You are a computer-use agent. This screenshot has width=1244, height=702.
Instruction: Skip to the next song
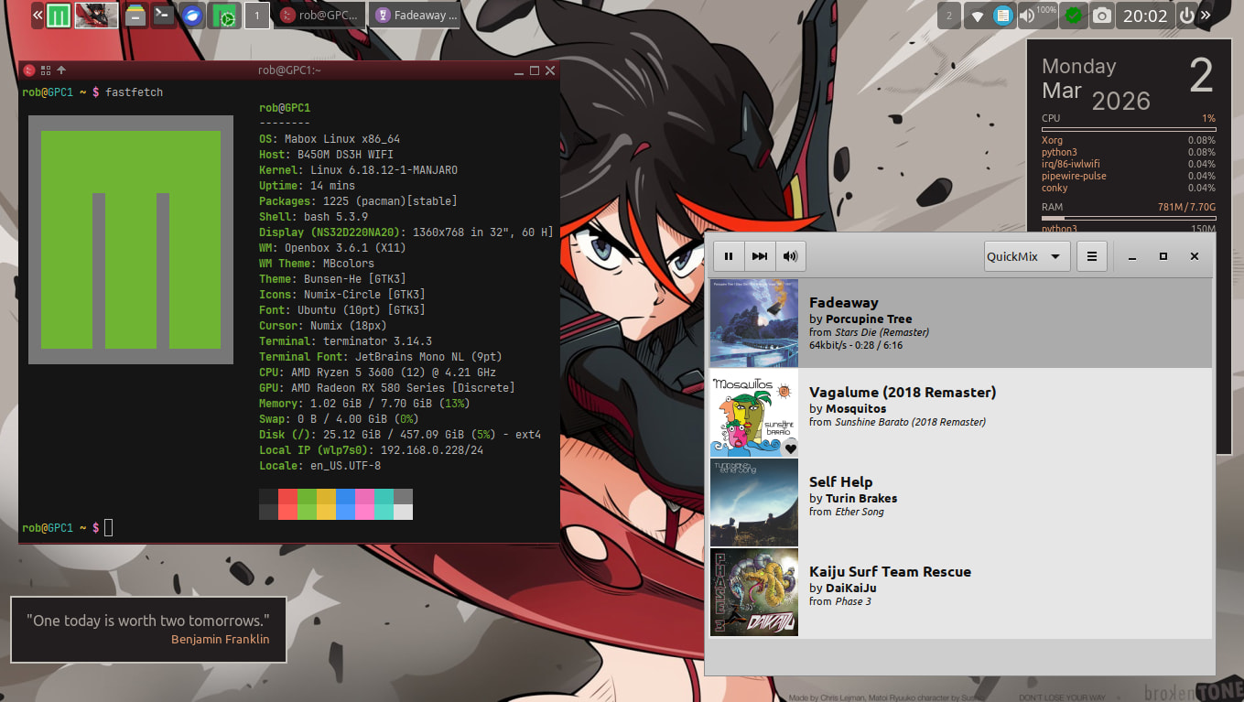click(760, 256)
